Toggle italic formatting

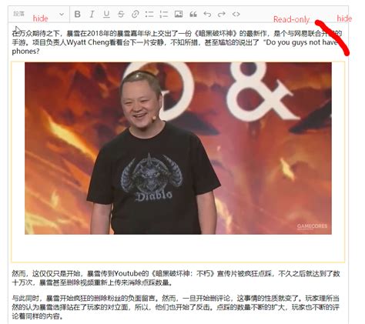[92, 14]
